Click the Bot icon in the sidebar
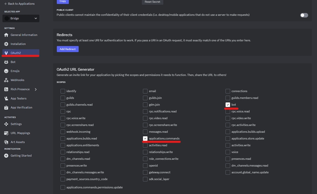 [6, 62]
